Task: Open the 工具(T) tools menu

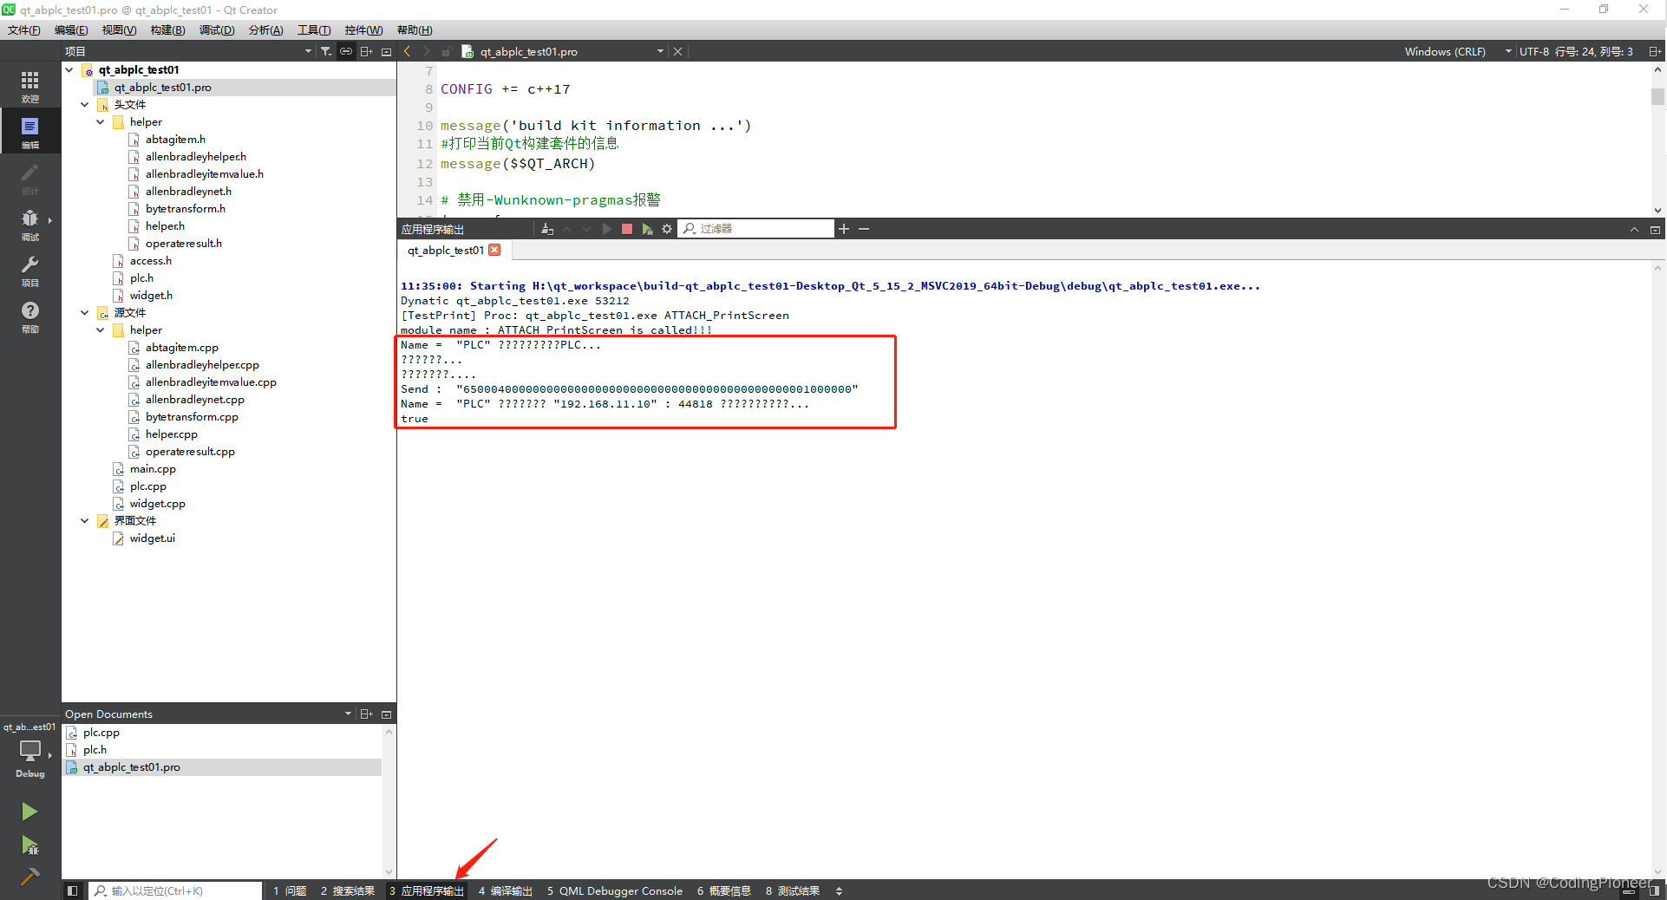Action: pyautogui.click(x=314, y=29)
